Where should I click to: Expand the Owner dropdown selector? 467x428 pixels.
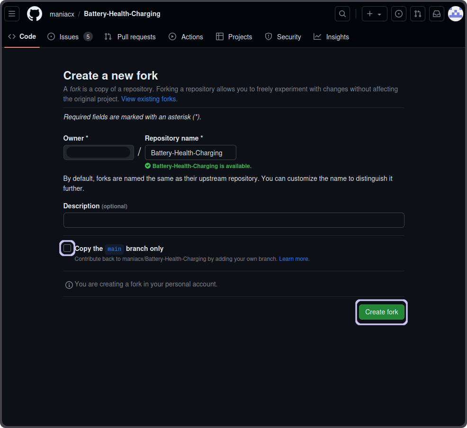point(99,152)
